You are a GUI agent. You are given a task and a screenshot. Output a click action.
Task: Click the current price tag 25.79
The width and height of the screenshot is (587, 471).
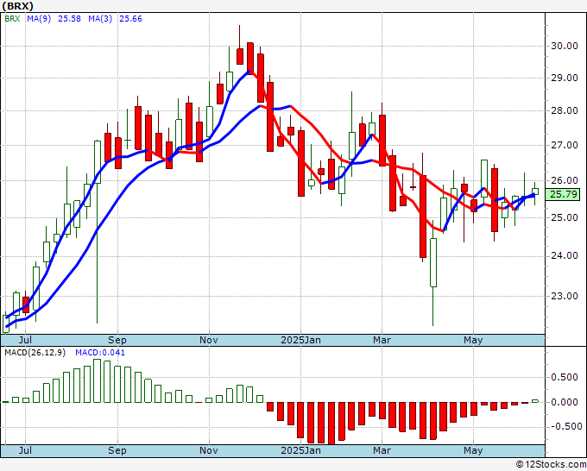click(565, 195)
